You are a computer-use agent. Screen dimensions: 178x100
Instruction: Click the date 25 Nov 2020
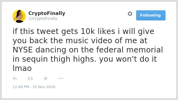[x=44, y=87]
